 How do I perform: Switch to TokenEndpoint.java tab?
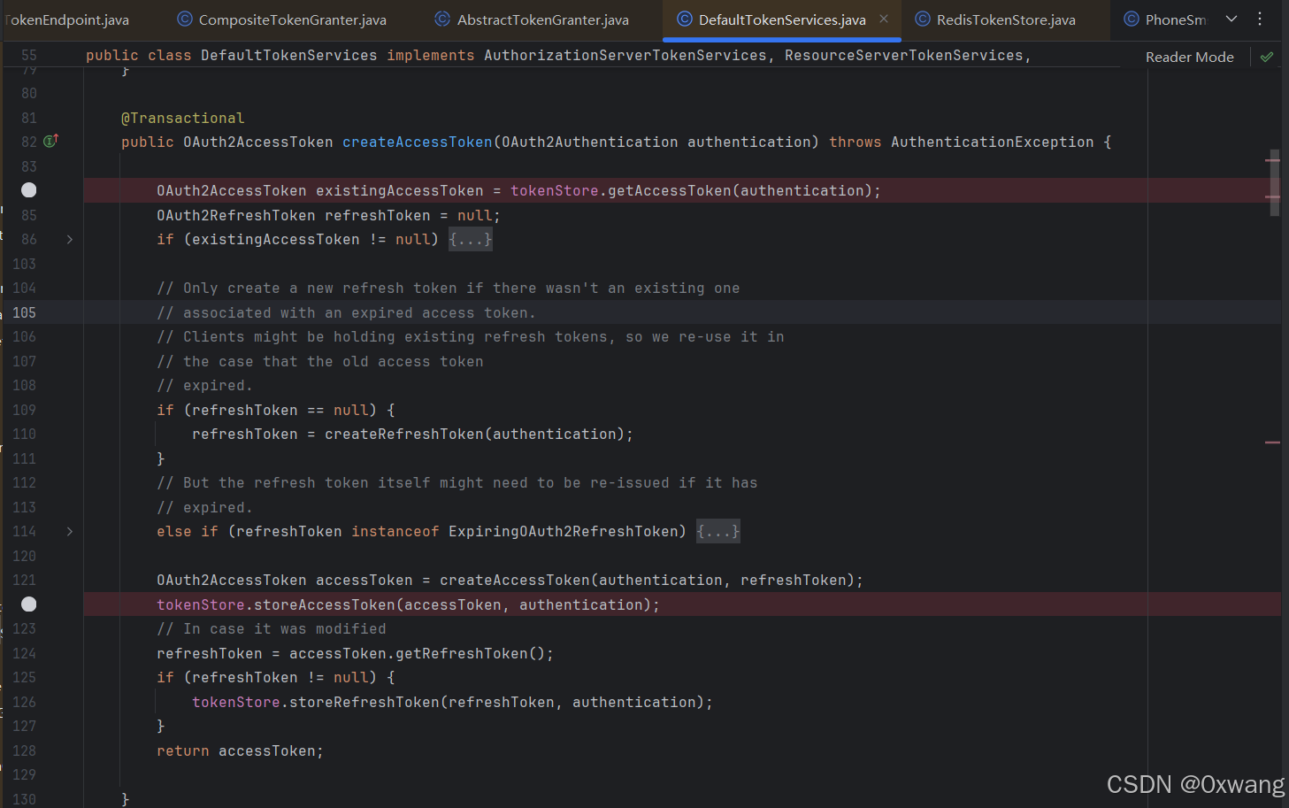click(x=66, y=19)
